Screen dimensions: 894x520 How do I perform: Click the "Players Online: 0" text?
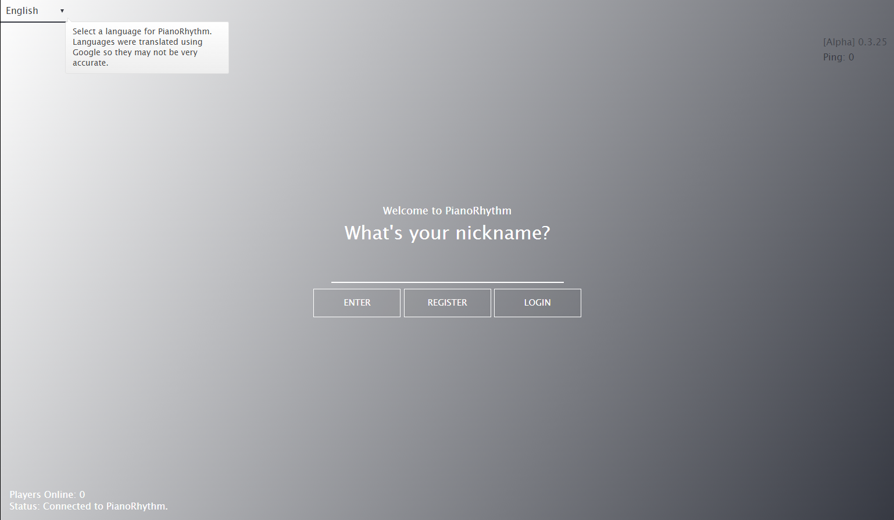47,494
